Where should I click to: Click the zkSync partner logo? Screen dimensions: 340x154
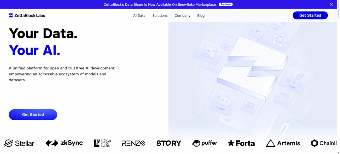pos(64,143)
